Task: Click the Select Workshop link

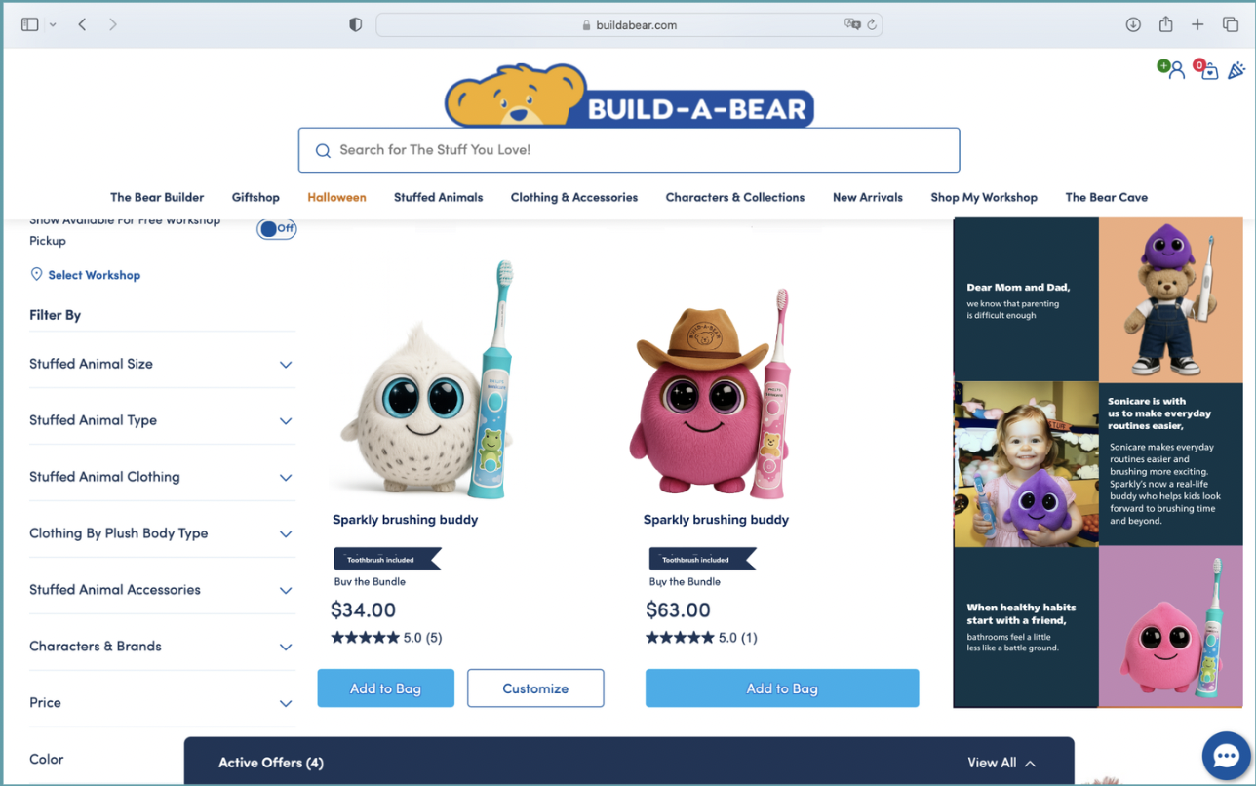Action: pos(95,275)
